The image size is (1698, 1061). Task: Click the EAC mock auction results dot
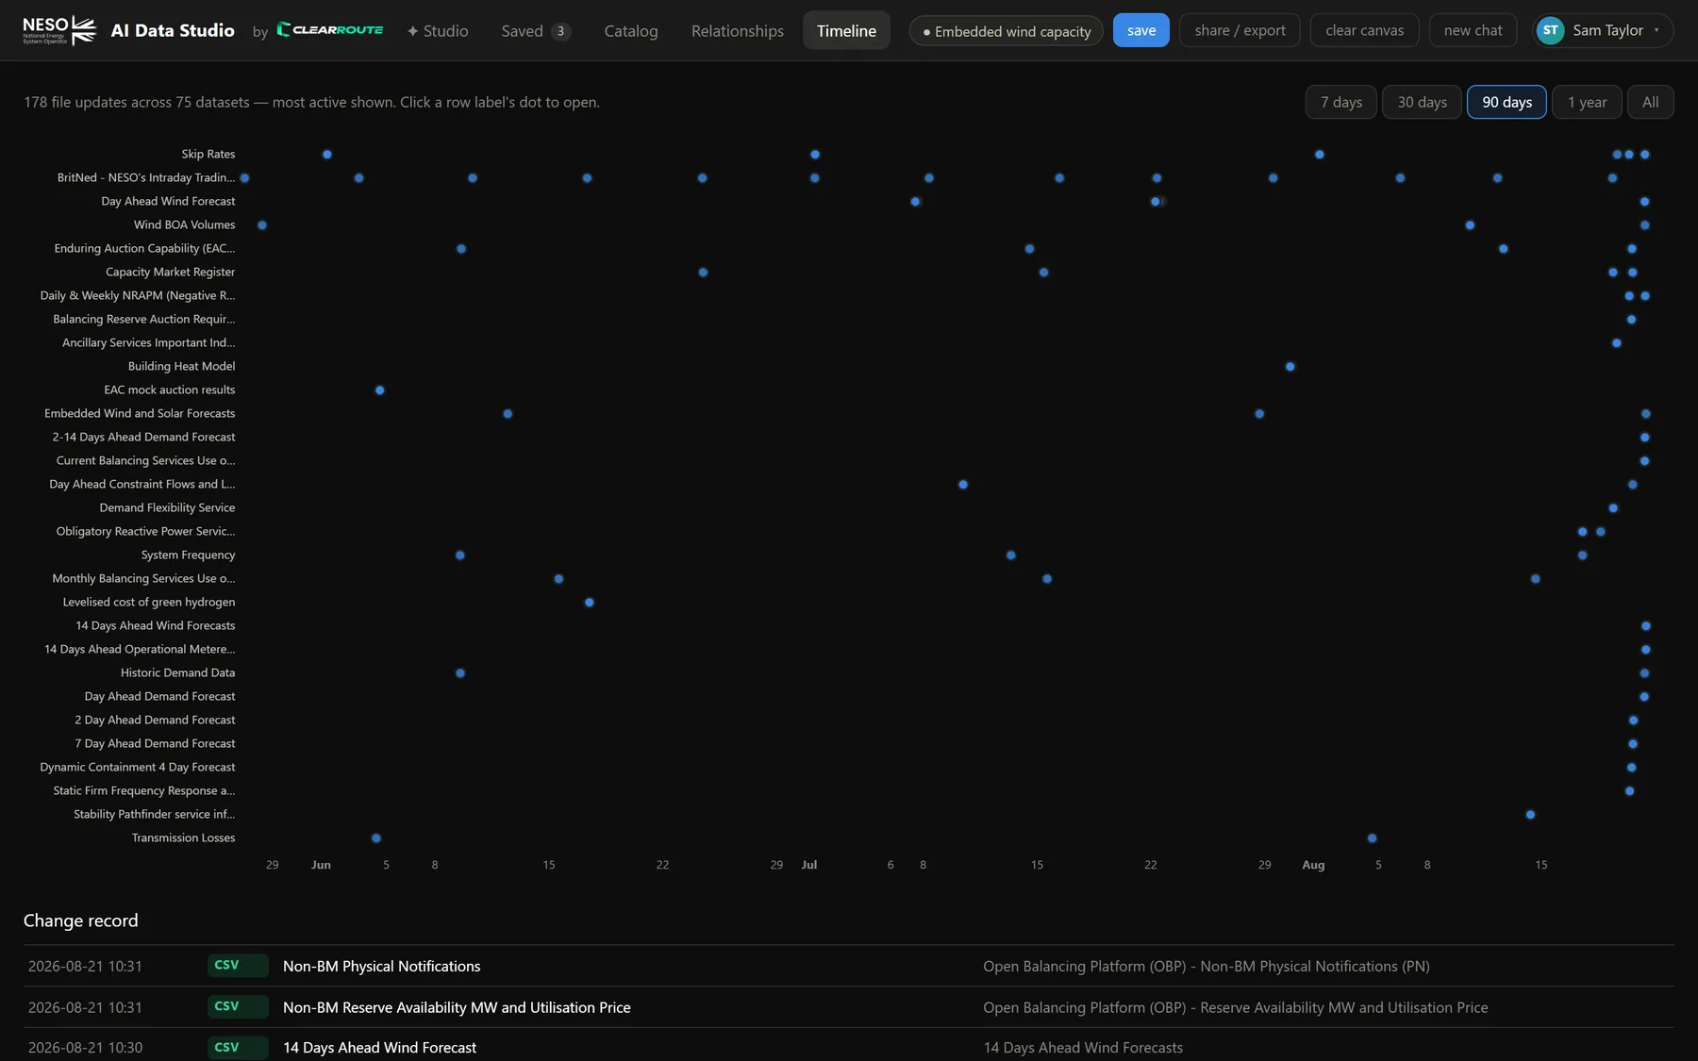point(380,390)
